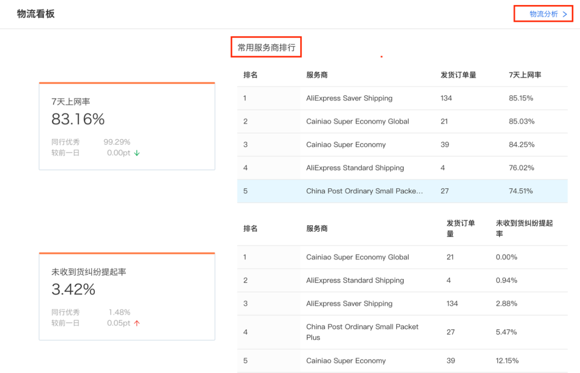The image size is (580, 373).
Task: Click 未收到货纠纷提起率 column header in bottom table
Action: click(524, 228)
